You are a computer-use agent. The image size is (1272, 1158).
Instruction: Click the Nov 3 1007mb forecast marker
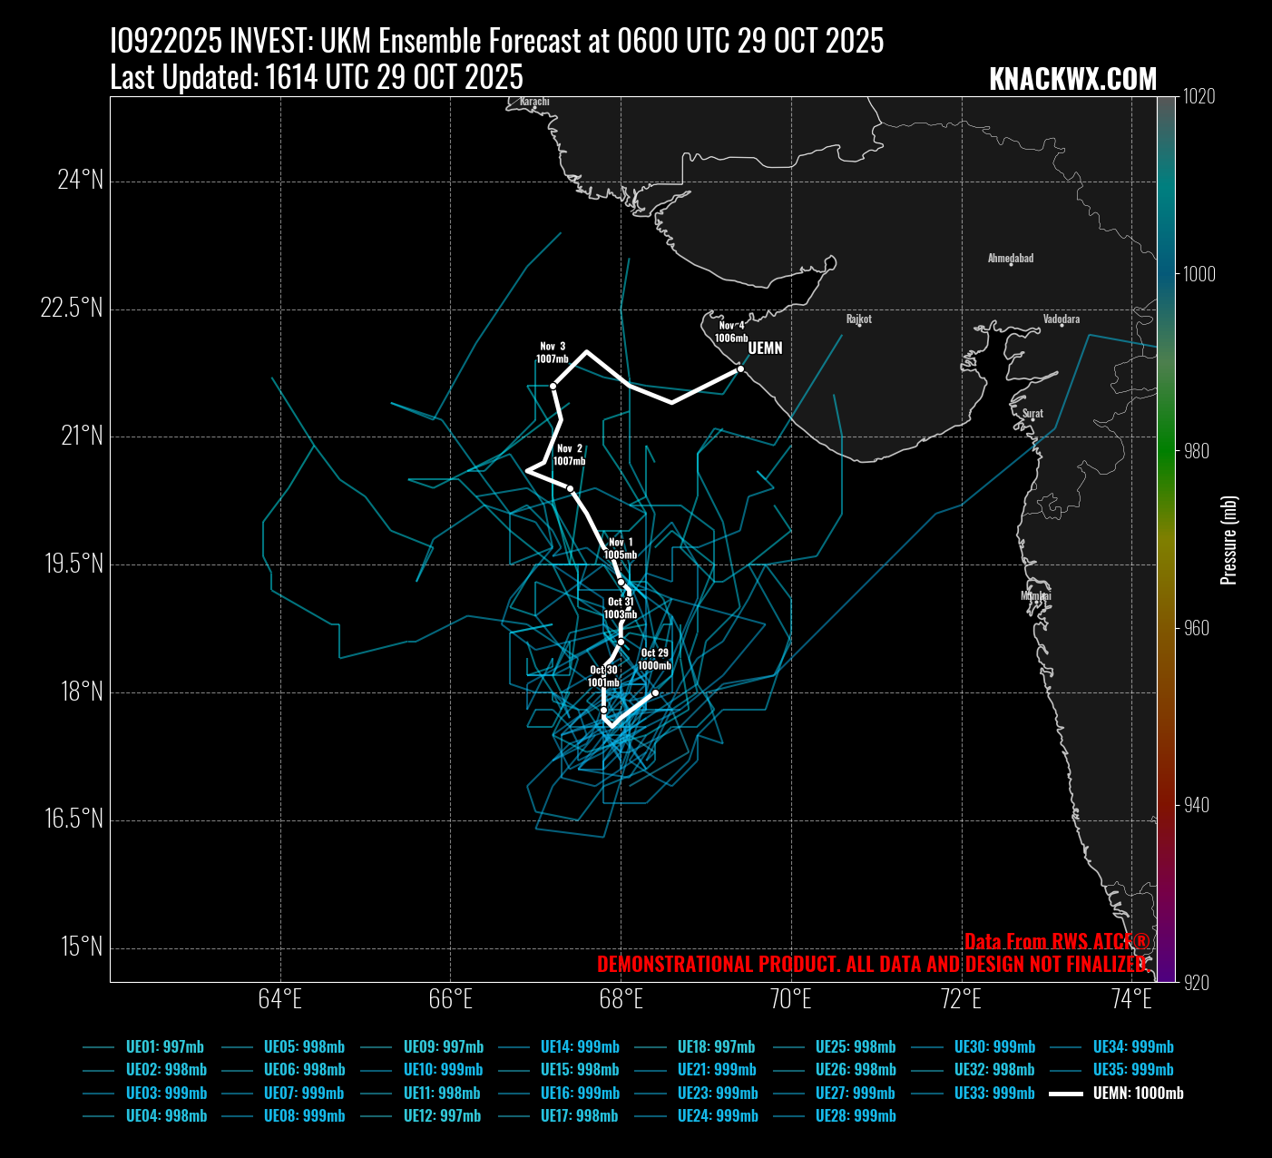coord(553,386)
